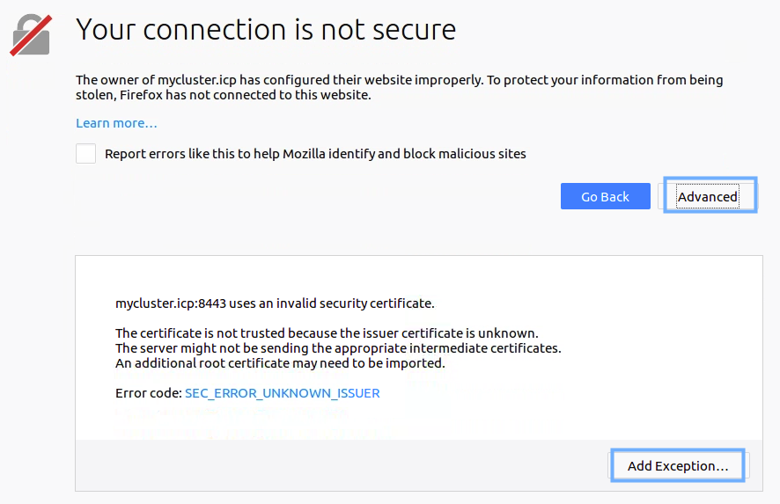Click the Add Exception… button
Viewport: 780px width, 504px height.
point(678,465)
